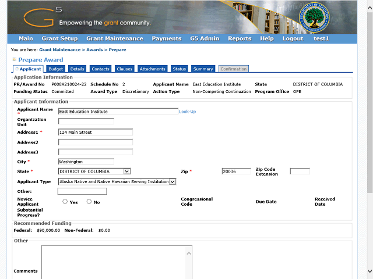This screenshot has height=279, width=373.
Task: Switch to the Contacts tab
Action: (x=100, y=69)
